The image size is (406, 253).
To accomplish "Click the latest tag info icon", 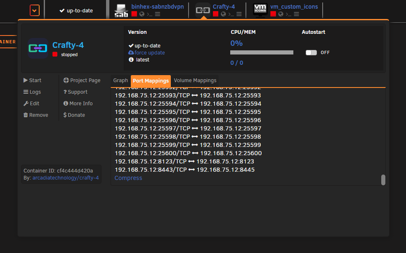I will tap(131, 59).
